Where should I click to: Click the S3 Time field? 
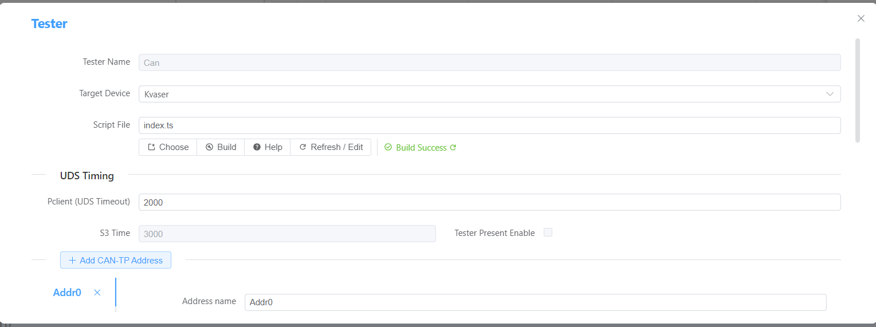coord(286,234)
